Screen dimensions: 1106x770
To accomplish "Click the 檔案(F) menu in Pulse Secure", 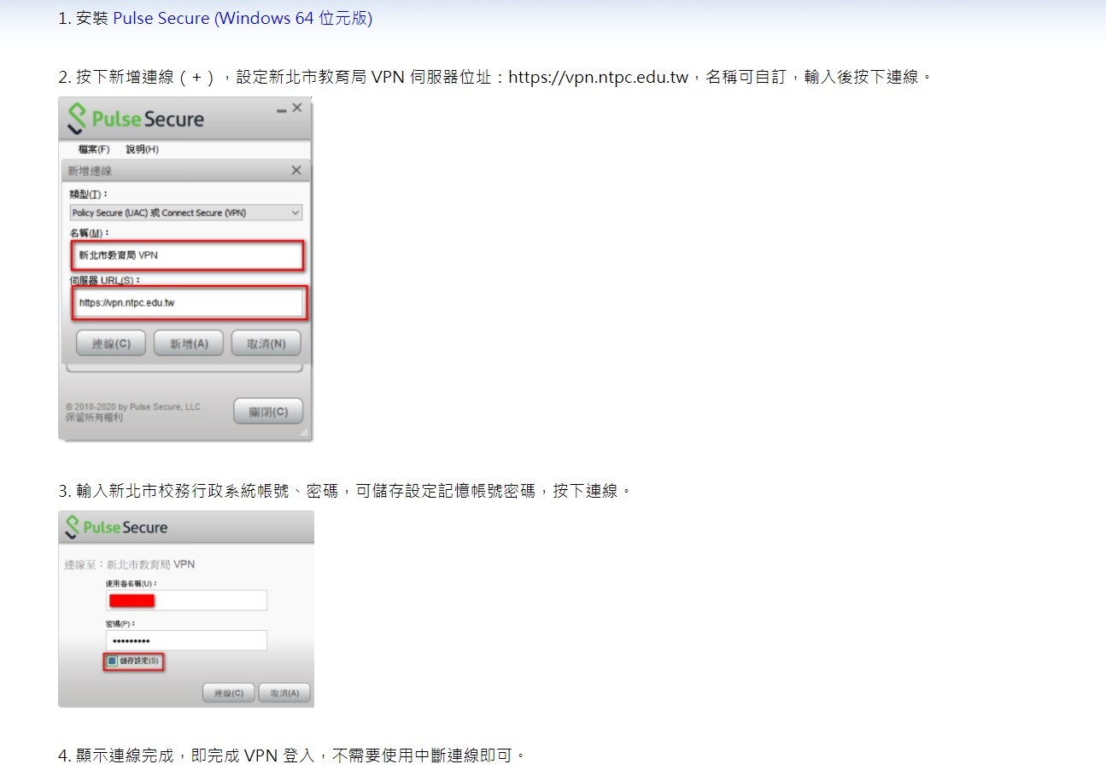I will coord(94,149).
